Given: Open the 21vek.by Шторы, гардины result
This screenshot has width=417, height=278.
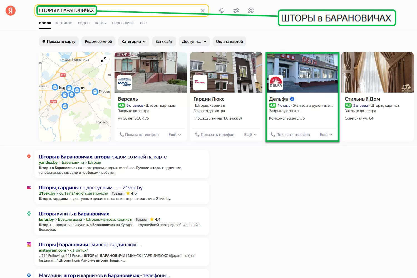Looking at the screenshot, I should tap(91, 188).
